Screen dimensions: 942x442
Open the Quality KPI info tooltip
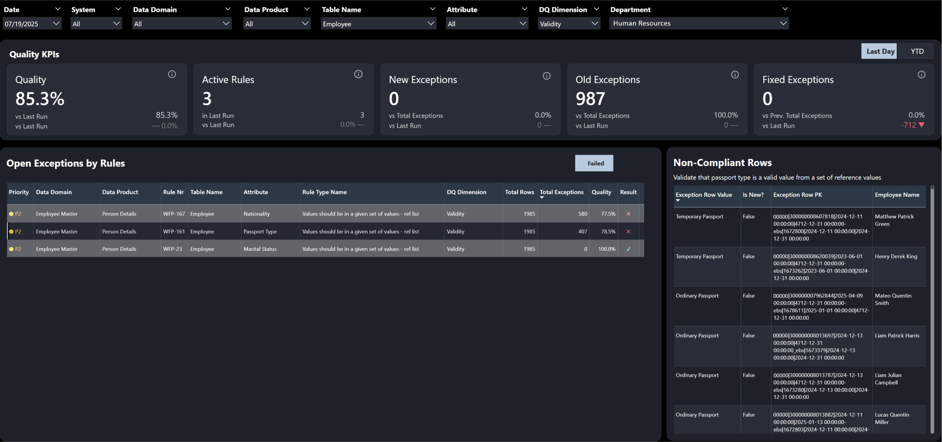(x=172, y=74)
